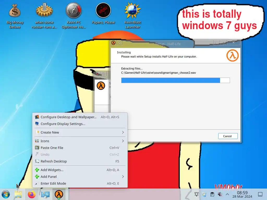Image resolution: width=267 pixels, height=200 pixels.
Task: Close the Setup - Half-Life window
Action: 233,42
